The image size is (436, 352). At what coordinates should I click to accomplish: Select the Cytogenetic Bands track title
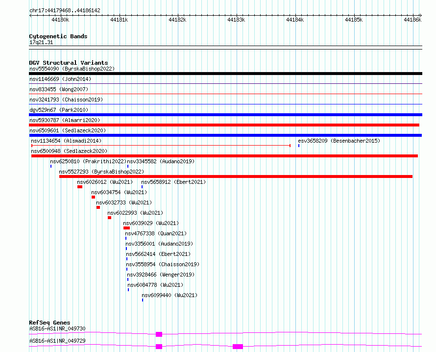[58, 36]
